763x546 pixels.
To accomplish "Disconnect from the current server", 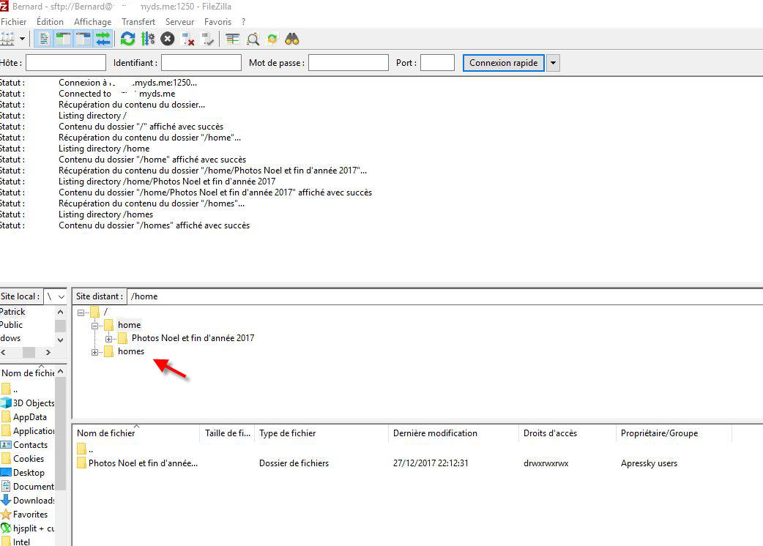I will tap(188, 39).
